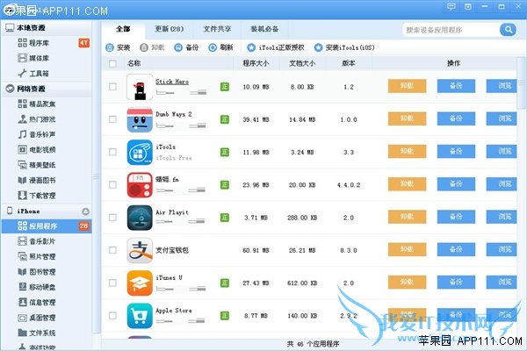Open the Stick Hero name link
527x351 pixels.
(172, 82)
